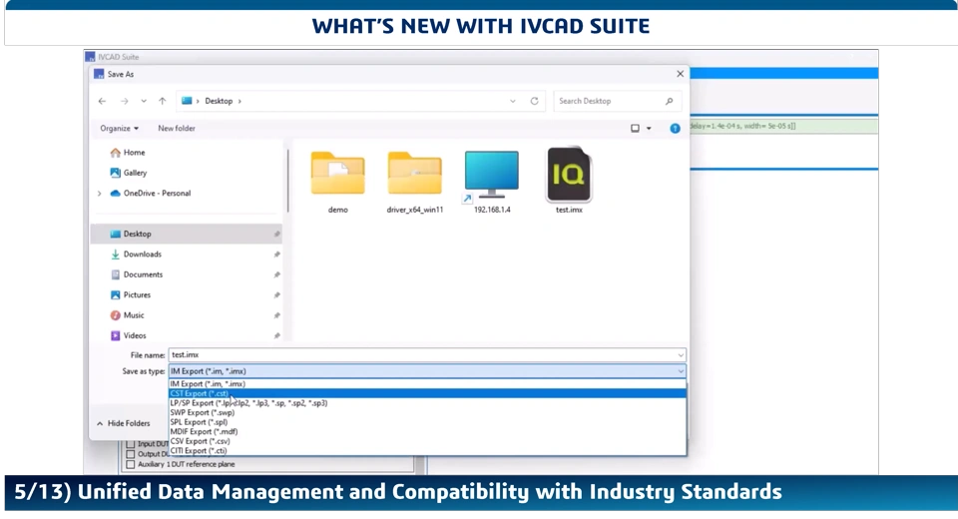The width and height of the screenshot is (958, 519).
Task: Open the Organize menu
Action: point(119,129)
